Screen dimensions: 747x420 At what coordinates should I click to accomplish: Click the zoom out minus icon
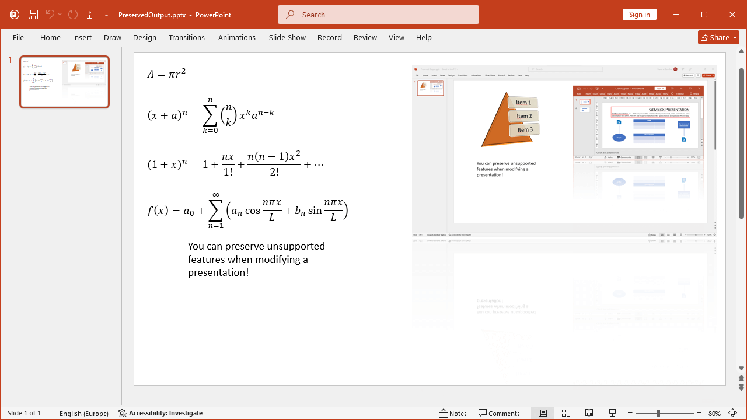pos(630,413)
